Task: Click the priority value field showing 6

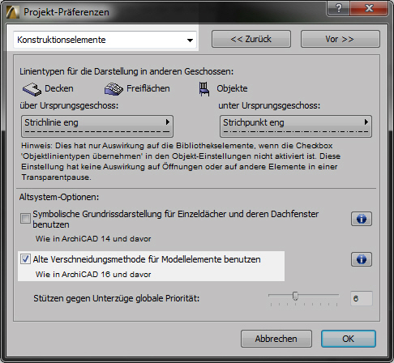Action: pyautogui.click(x=362, y=298)
